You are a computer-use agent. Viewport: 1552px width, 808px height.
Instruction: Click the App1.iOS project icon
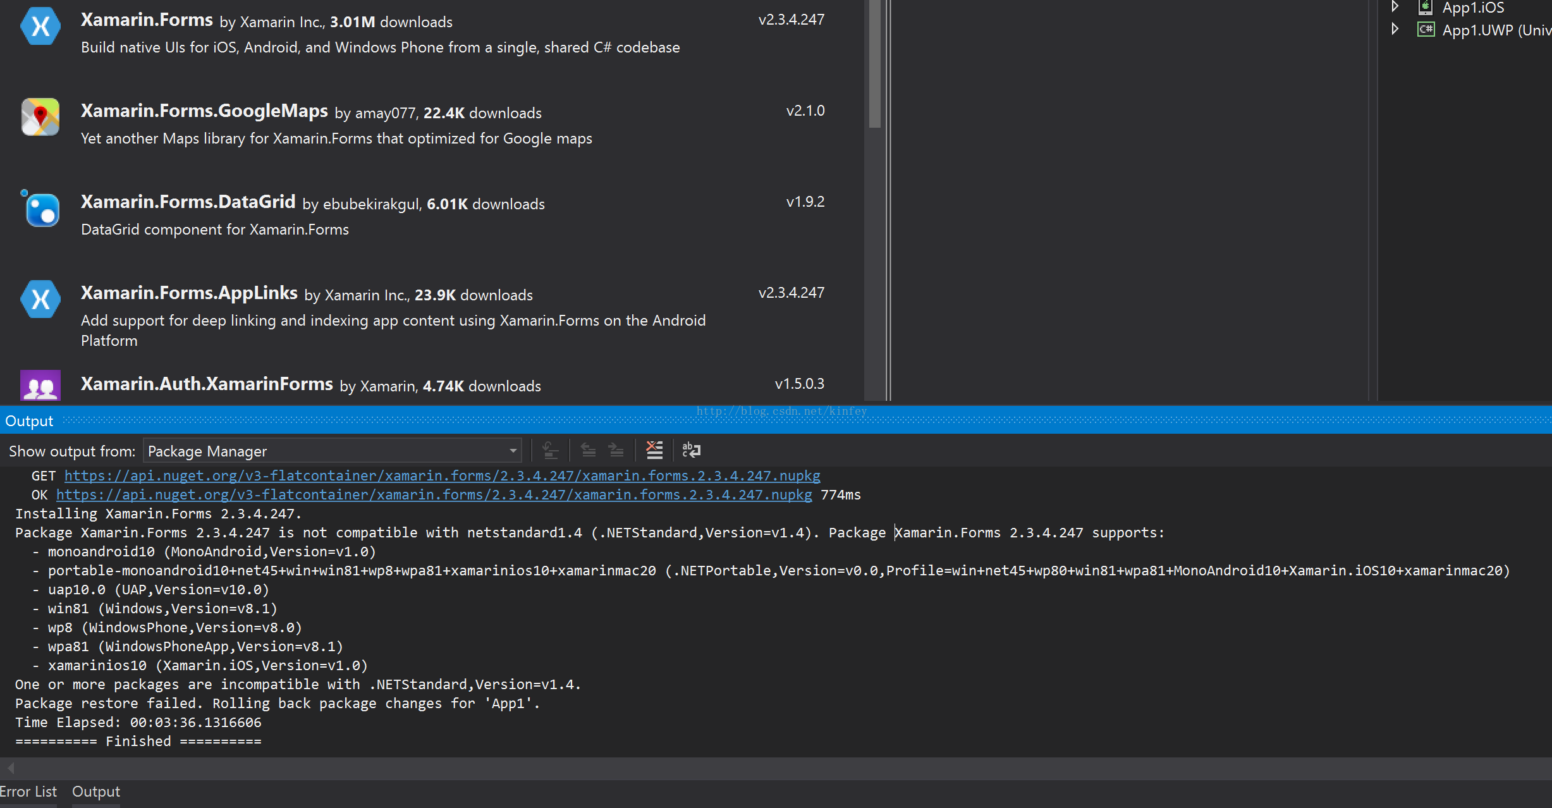coord(1425,8)
